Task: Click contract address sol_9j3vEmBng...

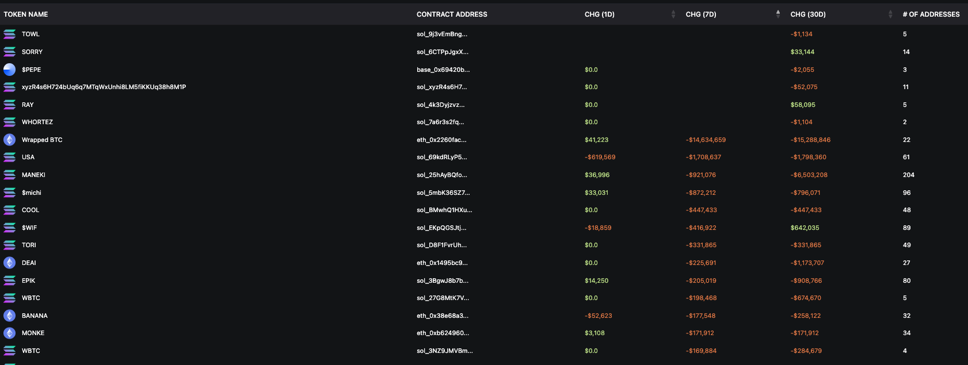Action: click(442, 34)
